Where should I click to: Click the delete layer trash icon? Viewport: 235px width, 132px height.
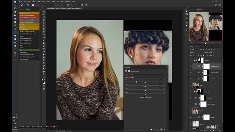(219, 131)
